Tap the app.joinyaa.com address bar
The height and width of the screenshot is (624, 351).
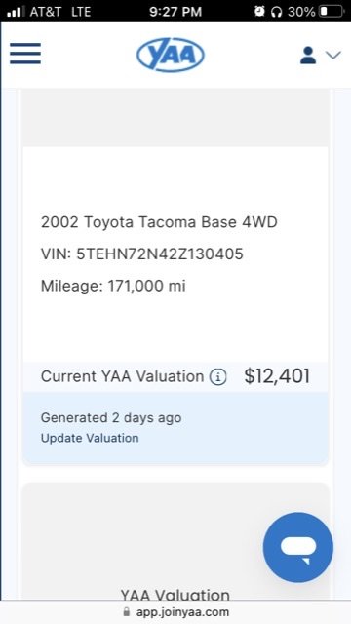(x=175, y=612)
